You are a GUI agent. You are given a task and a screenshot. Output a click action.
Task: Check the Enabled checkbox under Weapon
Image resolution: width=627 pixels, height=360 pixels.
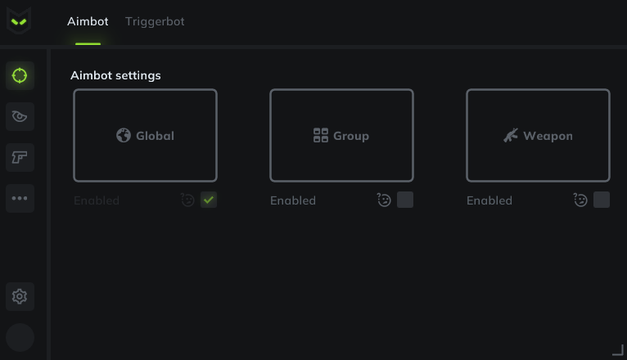[x=602, y=200]
